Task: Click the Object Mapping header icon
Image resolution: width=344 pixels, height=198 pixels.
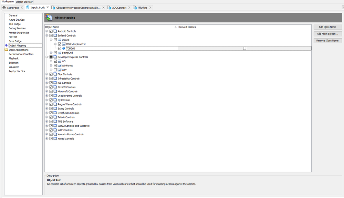Action: pos(50,18)
